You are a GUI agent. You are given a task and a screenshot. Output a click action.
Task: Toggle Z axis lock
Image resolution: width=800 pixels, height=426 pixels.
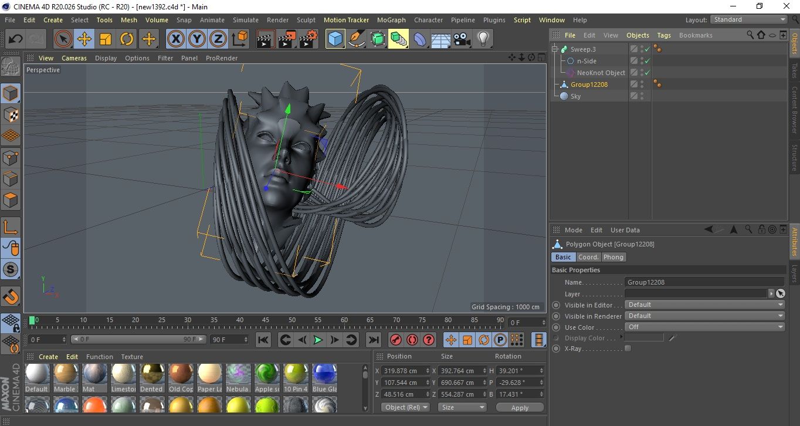[218, 39]
